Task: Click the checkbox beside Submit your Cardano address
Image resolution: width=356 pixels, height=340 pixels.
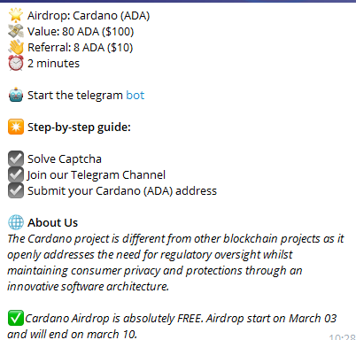Action: coord(16,190)
